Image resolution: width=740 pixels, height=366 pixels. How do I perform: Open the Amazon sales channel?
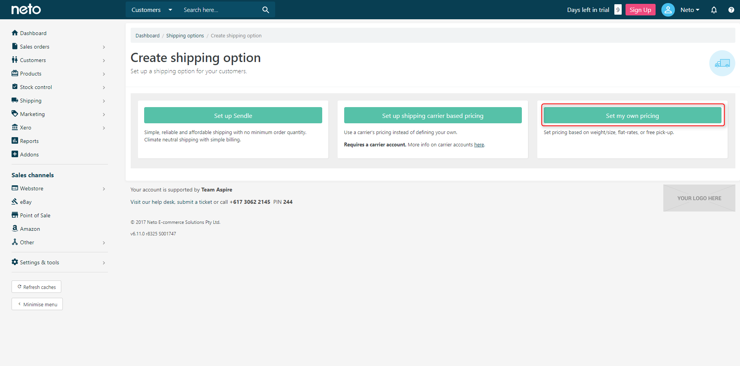[x=30, y=229]
